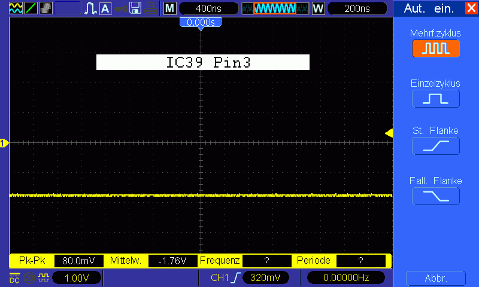Select the green line vector display icon
This screenshot has height=287, width=479.
point(31,8)
